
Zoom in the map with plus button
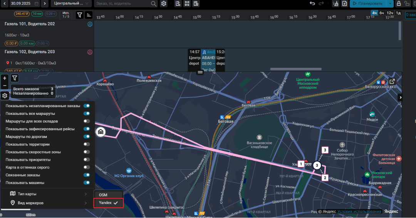click(5, 78)
